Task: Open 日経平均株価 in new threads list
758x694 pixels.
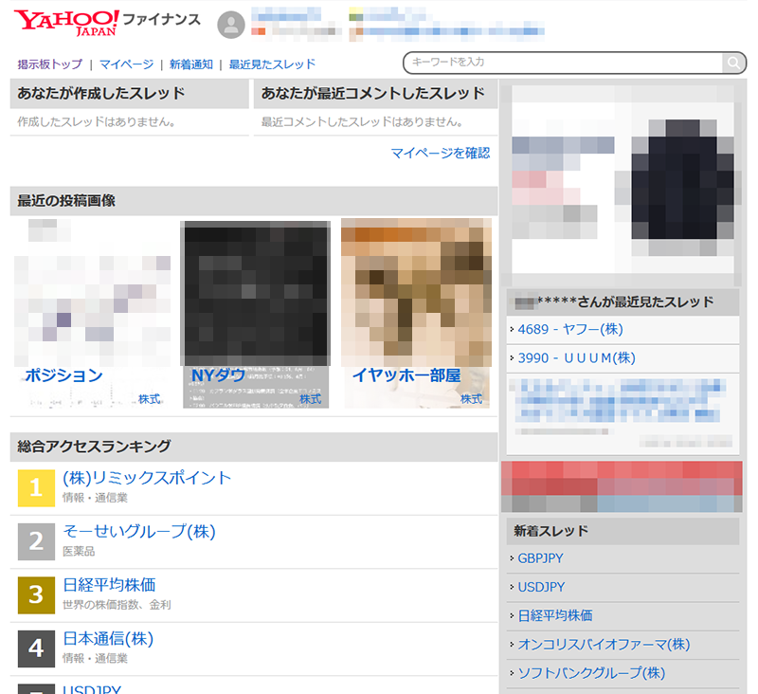Action: click(x=555, y=615)
